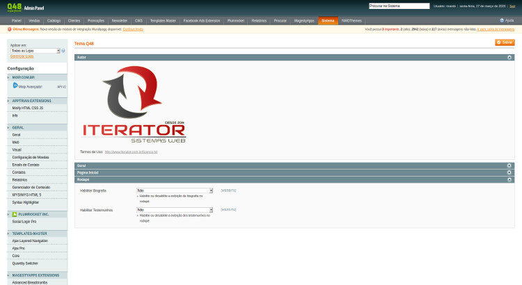Open the NWDThemes menu

click(x=351, y=21)
